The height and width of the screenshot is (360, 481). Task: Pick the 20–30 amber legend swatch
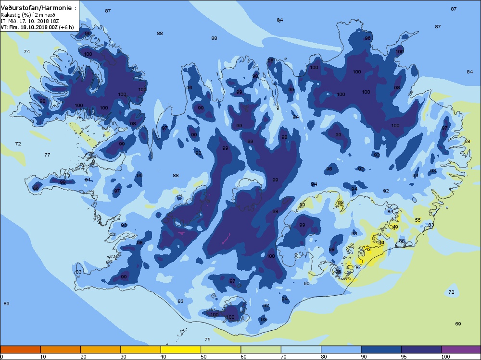tap(101, 349)
